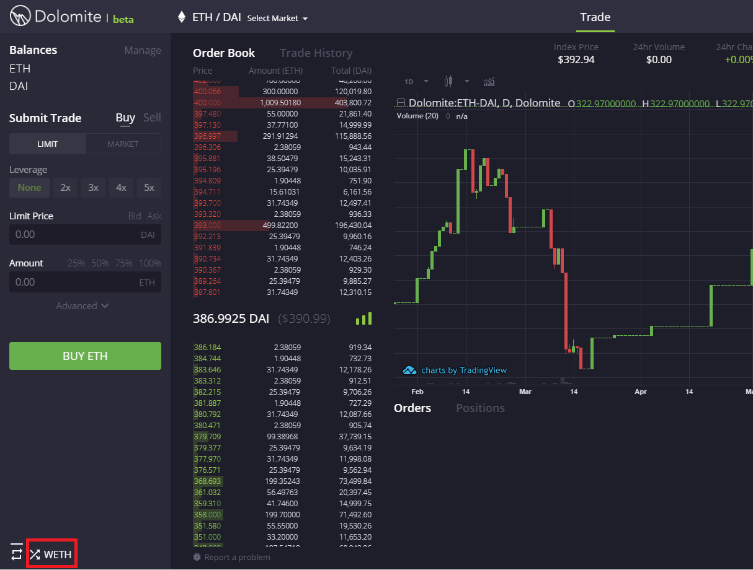Click the Volume (20) indicator label
Viewport: 753px width, 570px height.
point(417,116)
